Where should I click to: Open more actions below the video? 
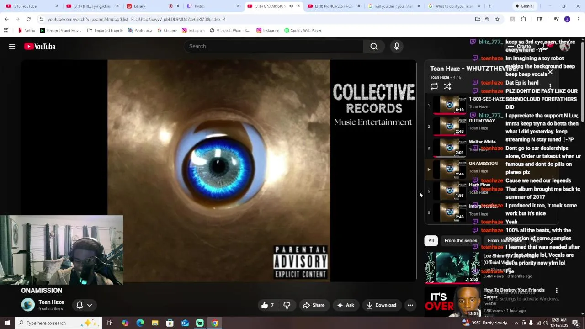[x=410, y=305]
